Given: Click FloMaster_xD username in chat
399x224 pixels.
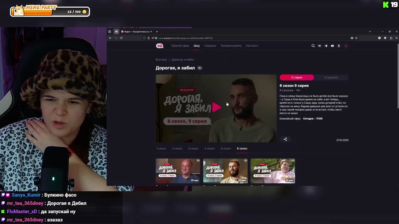Looking at the screenshot, I should 22,212.
